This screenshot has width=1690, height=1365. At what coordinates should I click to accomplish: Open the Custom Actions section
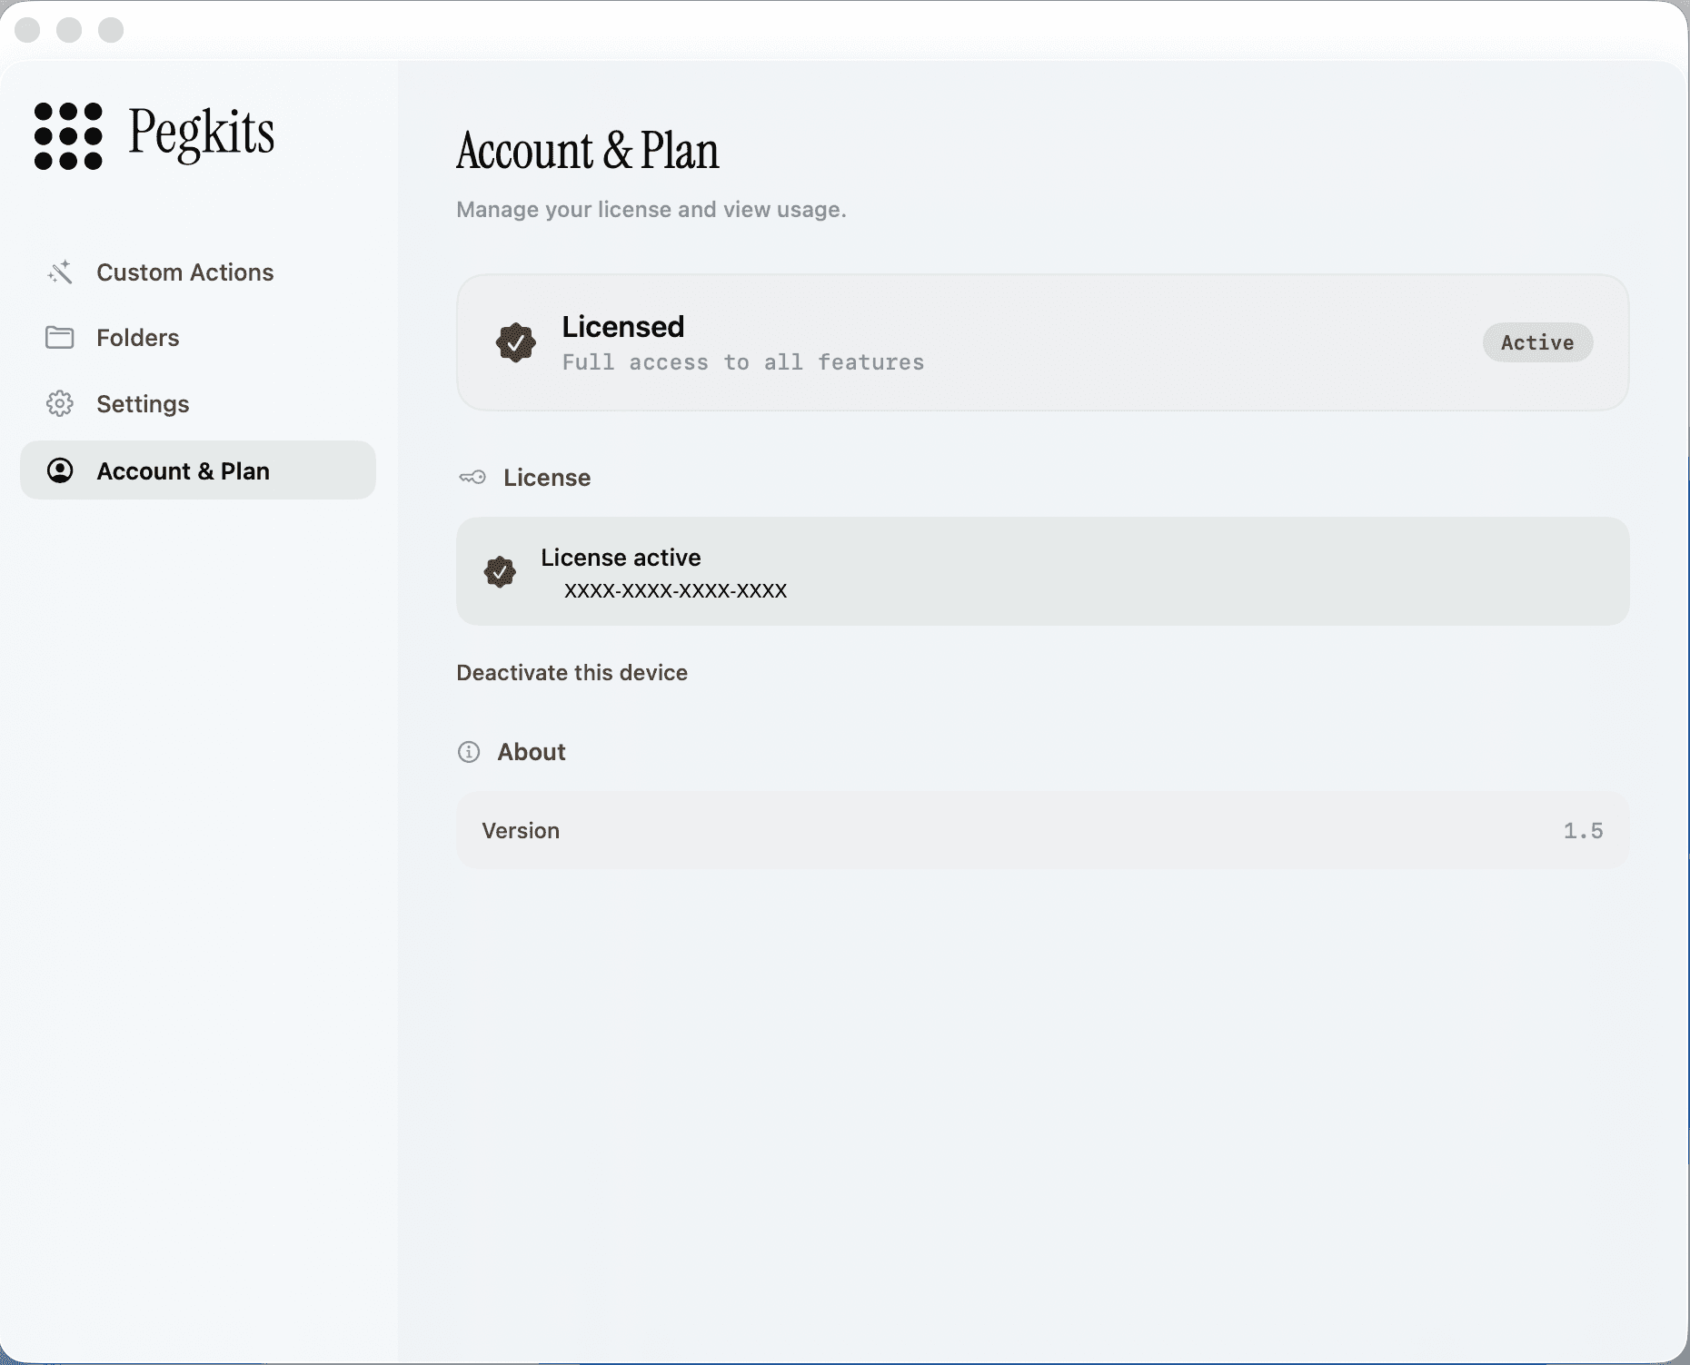(x=185, y=272)
